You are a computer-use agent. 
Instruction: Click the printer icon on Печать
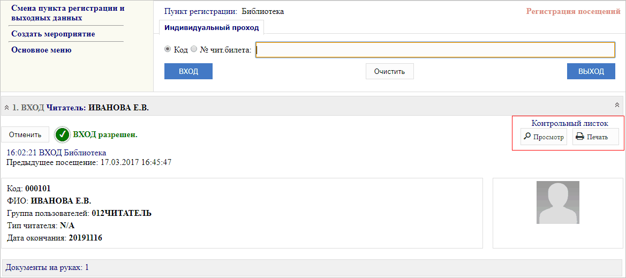pyautogui.click(x=579, y=137)
